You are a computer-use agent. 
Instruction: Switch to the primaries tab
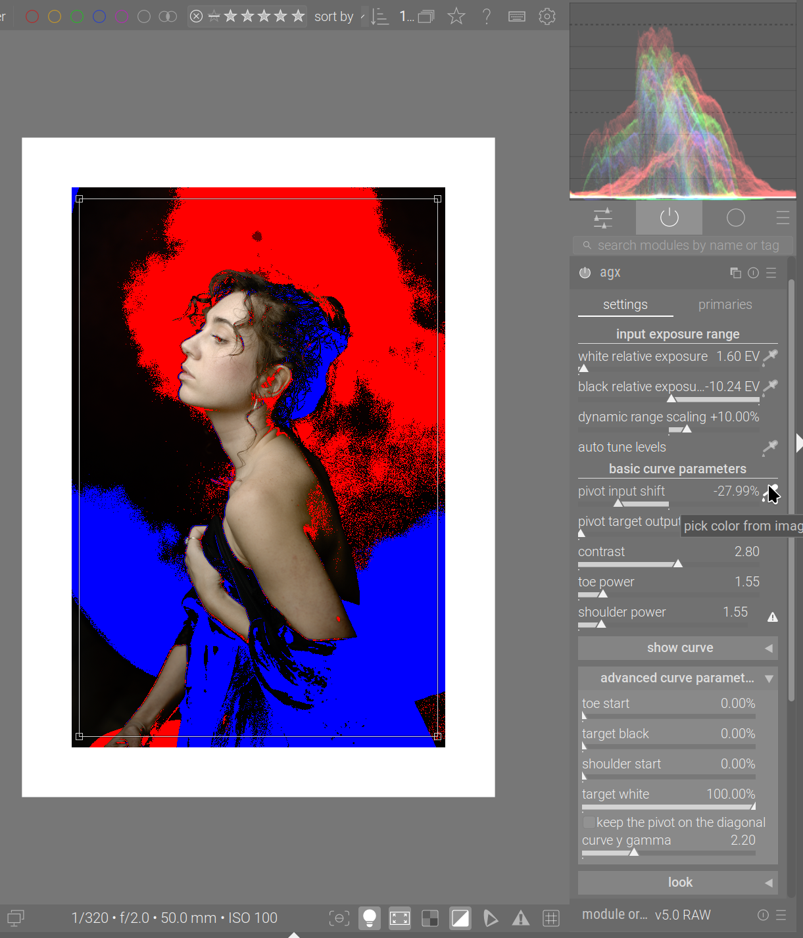[725, 304]
